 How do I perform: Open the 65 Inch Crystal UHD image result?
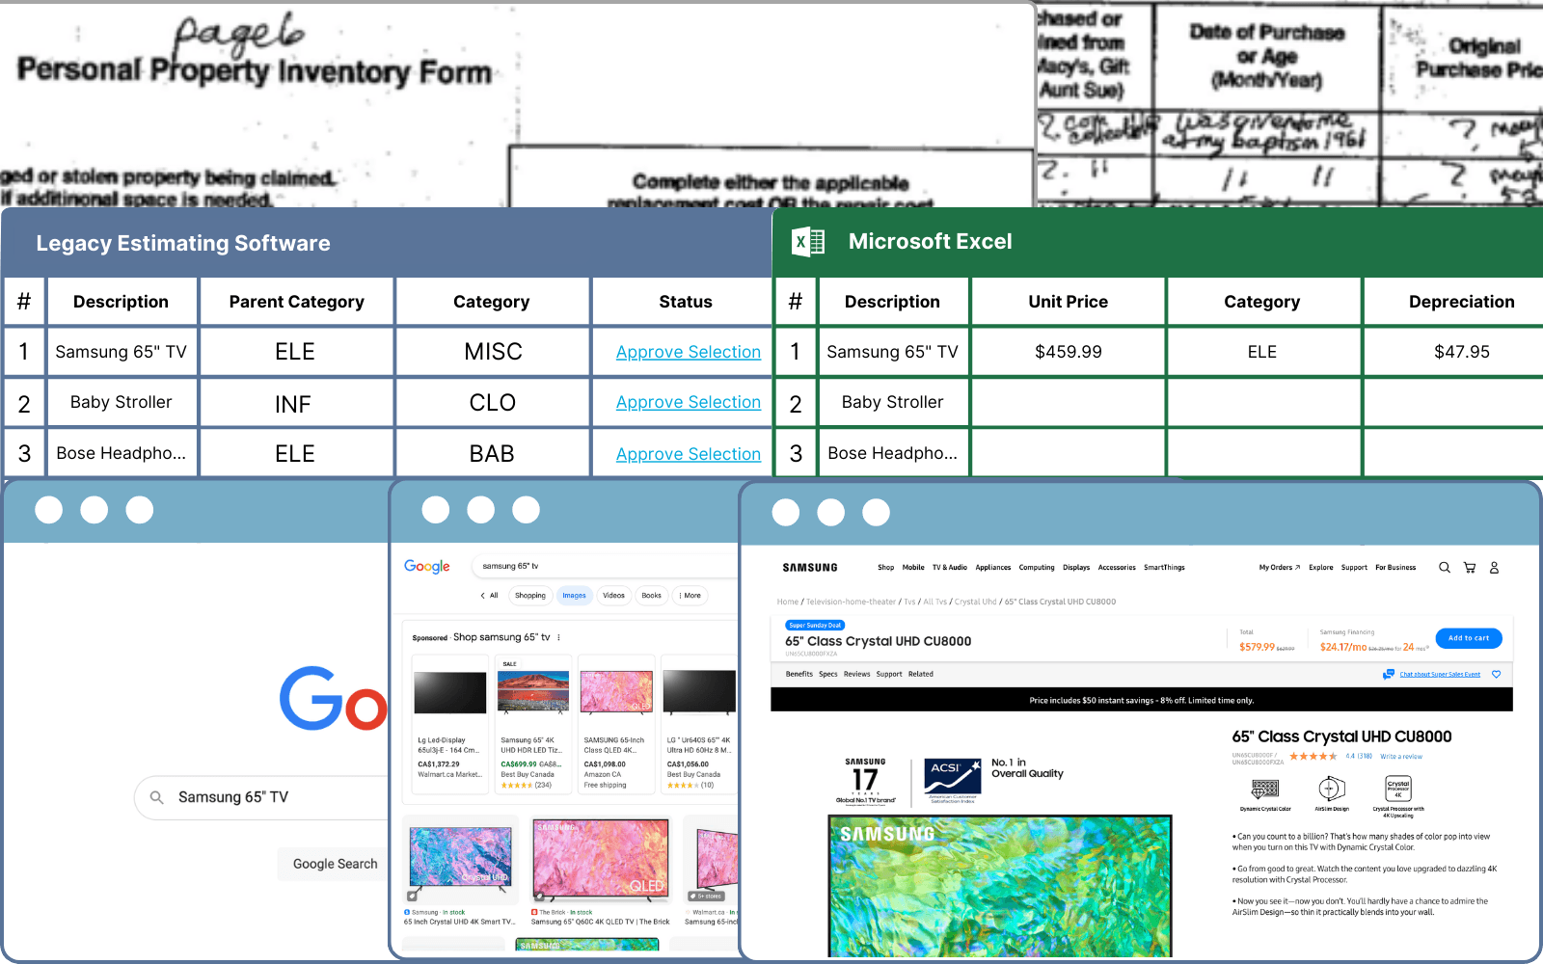point(460,871)
